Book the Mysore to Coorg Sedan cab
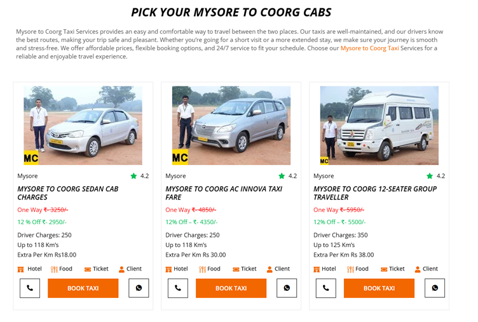 point(83,288)
